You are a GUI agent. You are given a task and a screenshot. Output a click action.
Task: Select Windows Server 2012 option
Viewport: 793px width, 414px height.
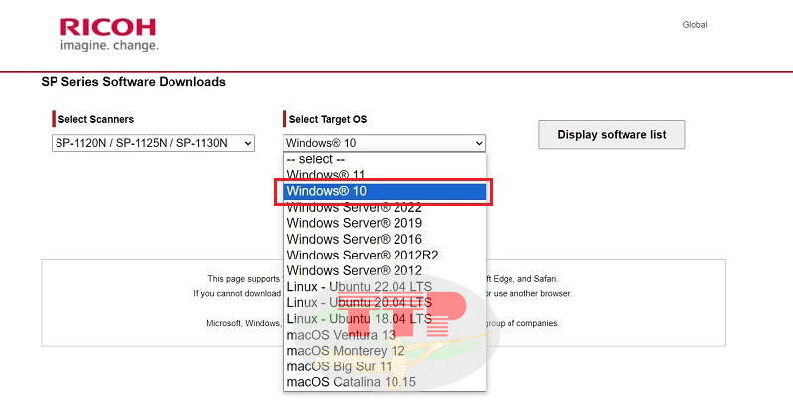[385, 271]
